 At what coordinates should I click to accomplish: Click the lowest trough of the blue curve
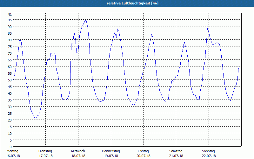tap(35, 118)
